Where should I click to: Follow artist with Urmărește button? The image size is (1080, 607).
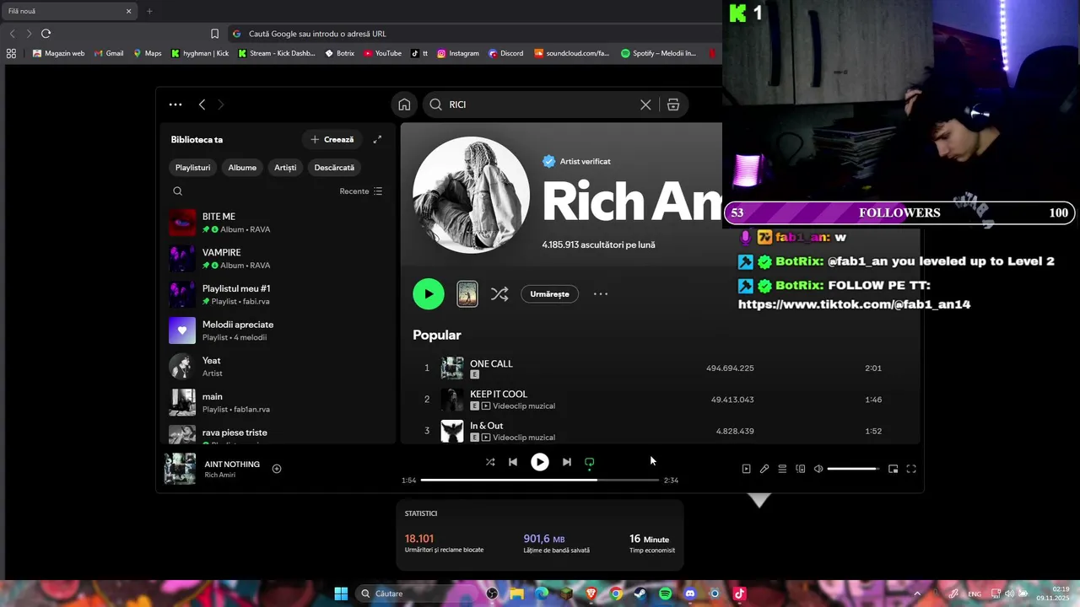(x=549, y=294)
